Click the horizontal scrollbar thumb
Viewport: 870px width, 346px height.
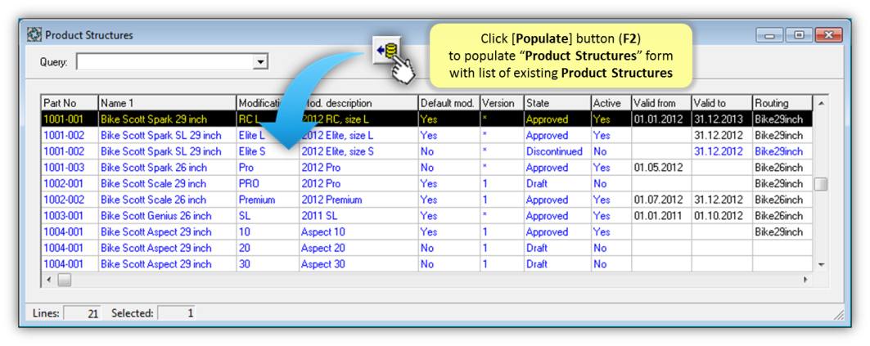(x=65, y=280)
